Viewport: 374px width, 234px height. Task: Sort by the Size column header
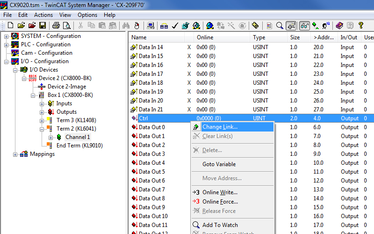(299, 37)
